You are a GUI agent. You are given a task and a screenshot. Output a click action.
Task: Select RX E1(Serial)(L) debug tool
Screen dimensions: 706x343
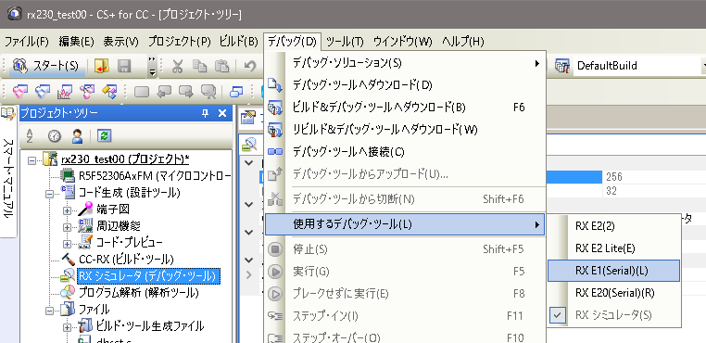coord(614,271)
